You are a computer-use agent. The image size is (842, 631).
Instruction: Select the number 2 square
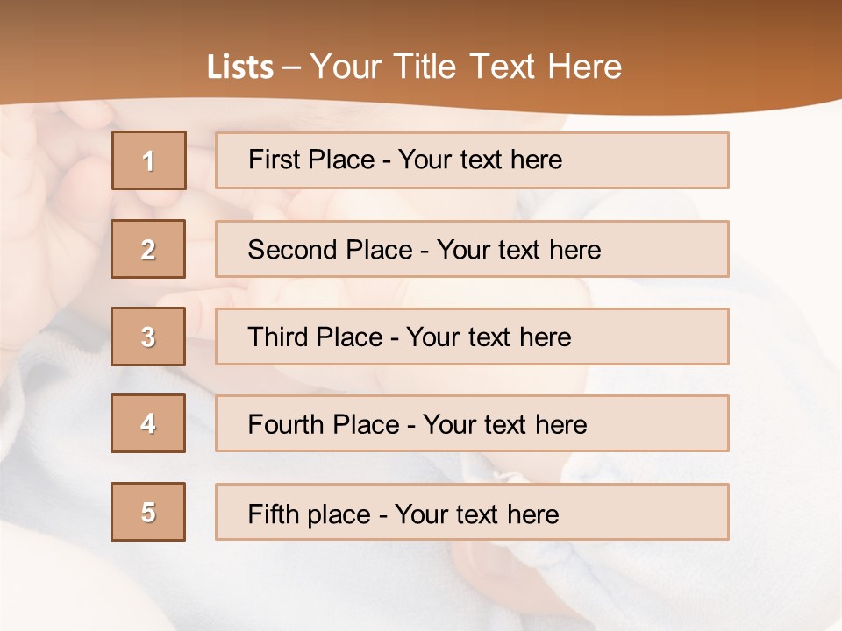(148, 249)
